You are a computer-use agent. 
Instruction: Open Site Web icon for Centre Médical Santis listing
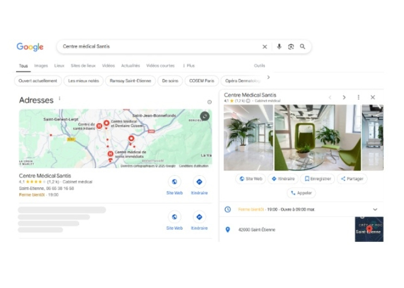pyautogui.click(x=174, y=182)
